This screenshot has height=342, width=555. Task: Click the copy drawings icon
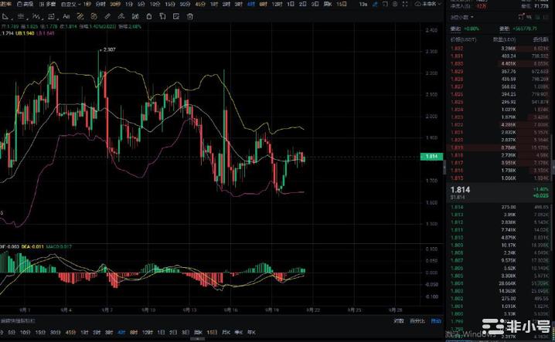[162, 17]
